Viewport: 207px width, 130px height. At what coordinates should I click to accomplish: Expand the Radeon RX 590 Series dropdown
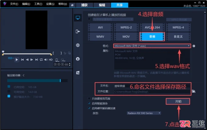[x=144, y=113]
